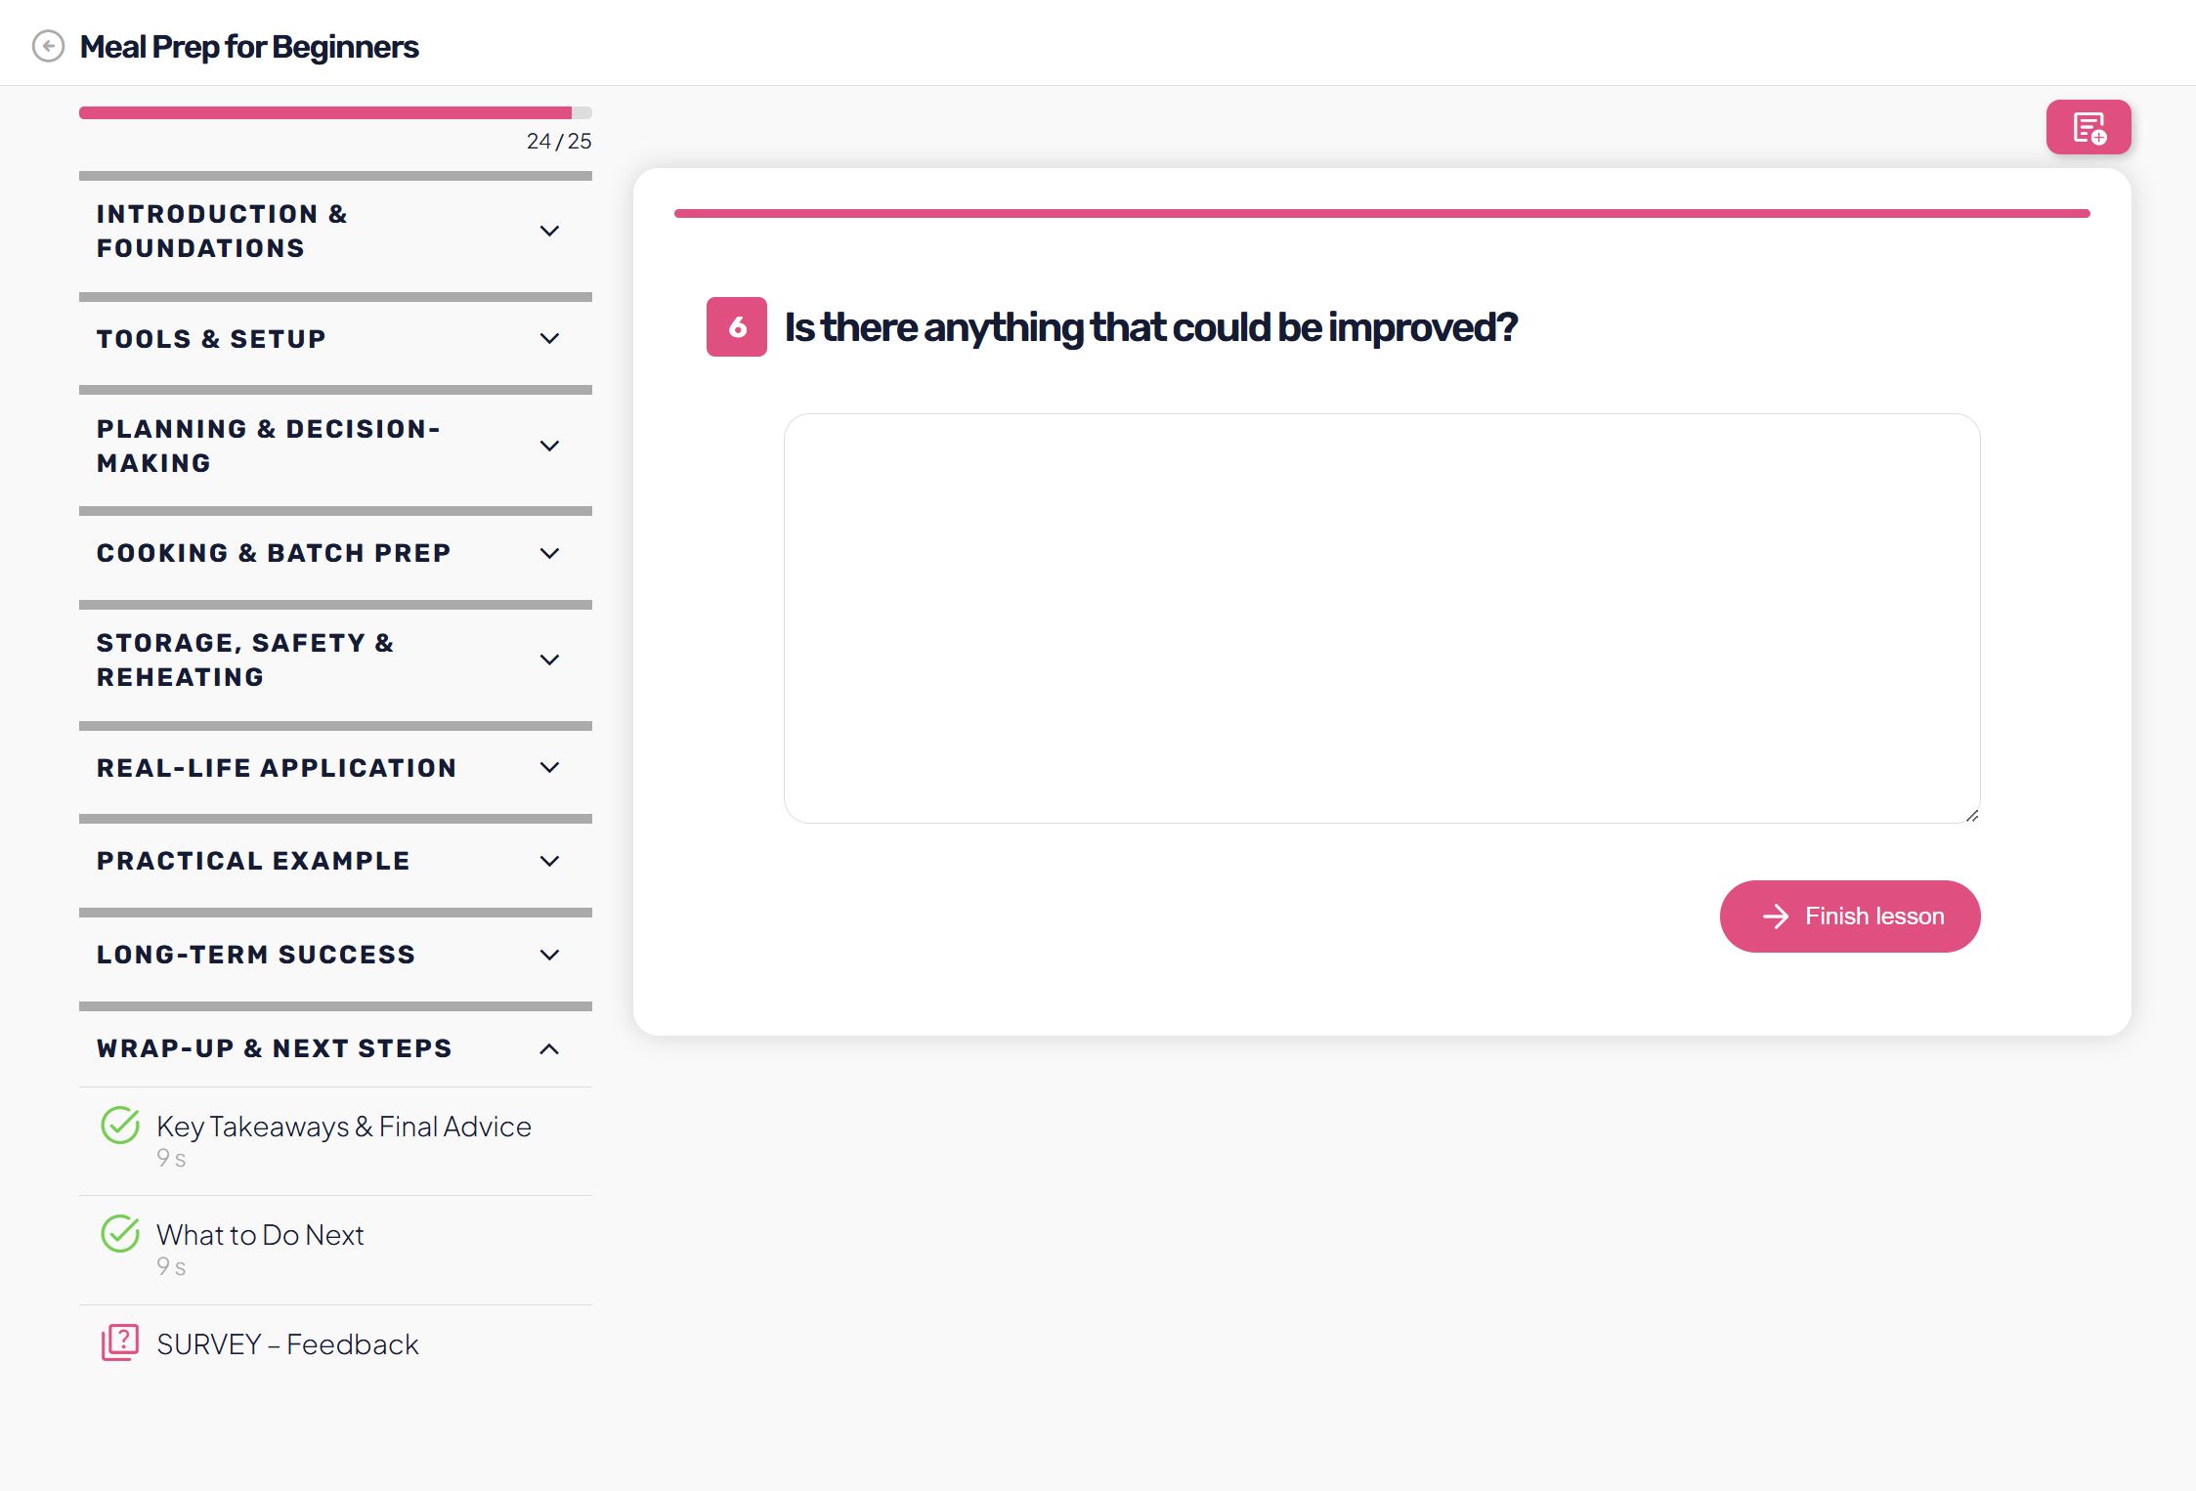Click the green checkmark for What to Do Next
This screenshot has height=1491, width=2196.
(x=120, y=1234)
